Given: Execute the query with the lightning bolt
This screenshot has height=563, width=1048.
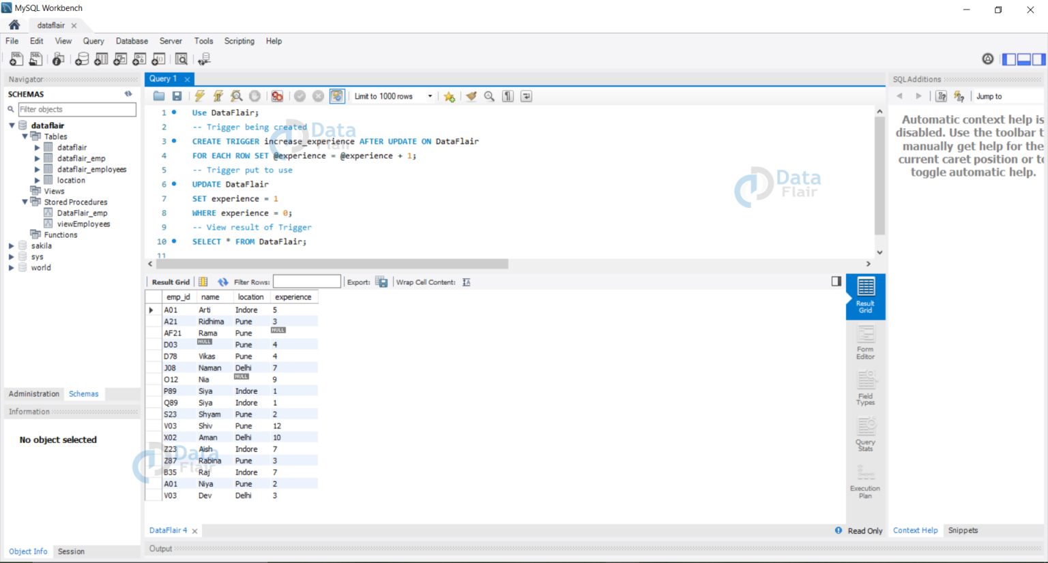Looking at the screenshot, I should tap(199, 96).
